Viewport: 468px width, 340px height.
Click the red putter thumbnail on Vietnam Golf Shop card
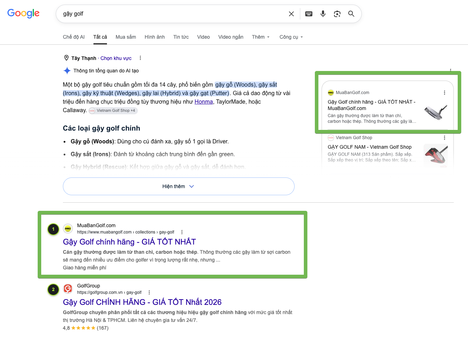pyautogui.click(x=436, y=155)
